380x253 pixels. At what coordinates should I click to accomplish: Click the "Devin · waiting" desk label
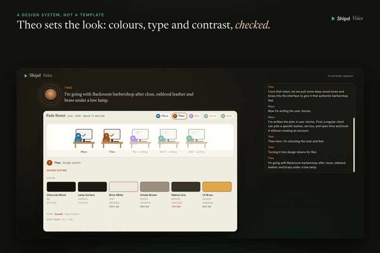pyautogui.click(x=168, y=152)
